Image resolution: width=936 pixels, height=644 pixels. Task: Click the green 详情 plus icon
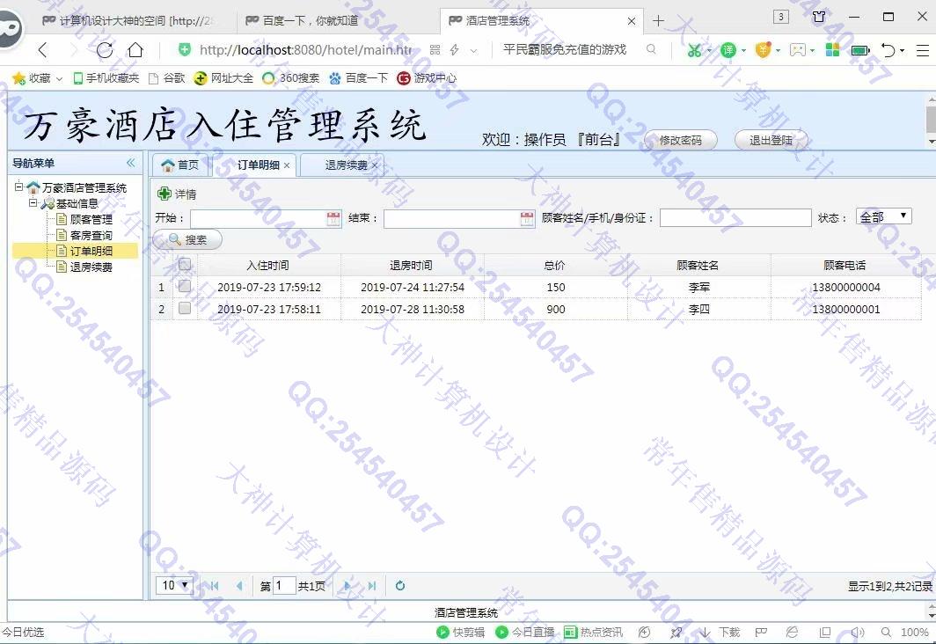pyautogui.click(x=165, y=194)
